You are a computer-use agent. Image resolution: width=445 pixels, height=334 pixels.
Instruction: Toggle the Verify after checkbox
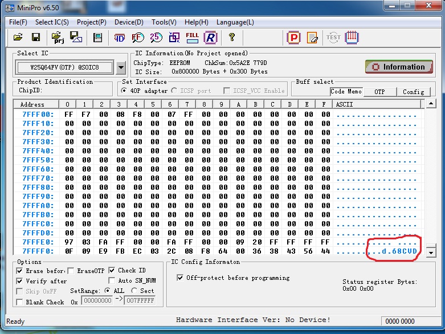click(20, 281)
